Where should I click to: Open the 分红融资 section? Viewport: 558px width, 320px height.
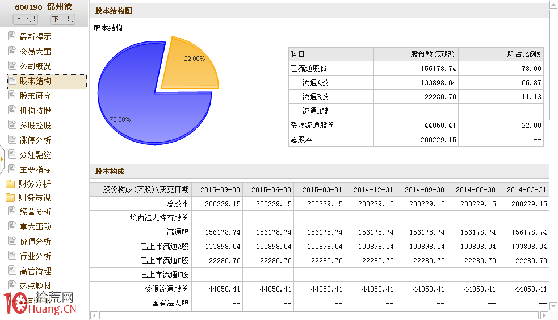(x=35, y=155)
